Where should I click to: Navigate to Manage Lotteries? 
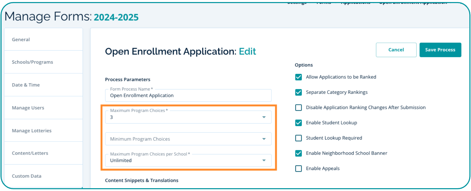[32, 130]
